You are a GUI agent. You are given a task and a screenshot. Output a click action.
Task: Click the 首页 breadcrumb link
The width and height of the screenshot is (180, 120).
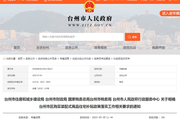tap(20, 59)
